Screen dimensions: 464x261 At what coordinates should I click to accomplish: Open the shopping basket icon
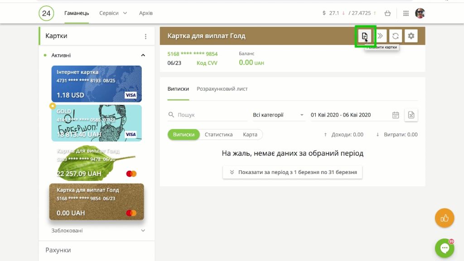(387, 13)
